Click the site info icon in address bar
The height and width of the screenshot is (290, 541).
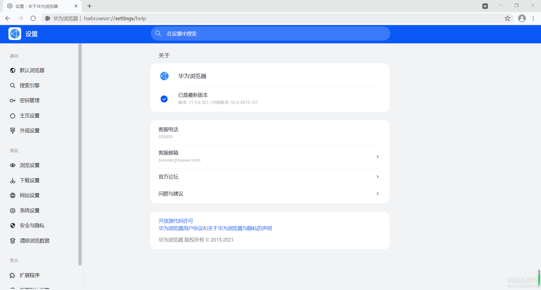tap(48, 18)
